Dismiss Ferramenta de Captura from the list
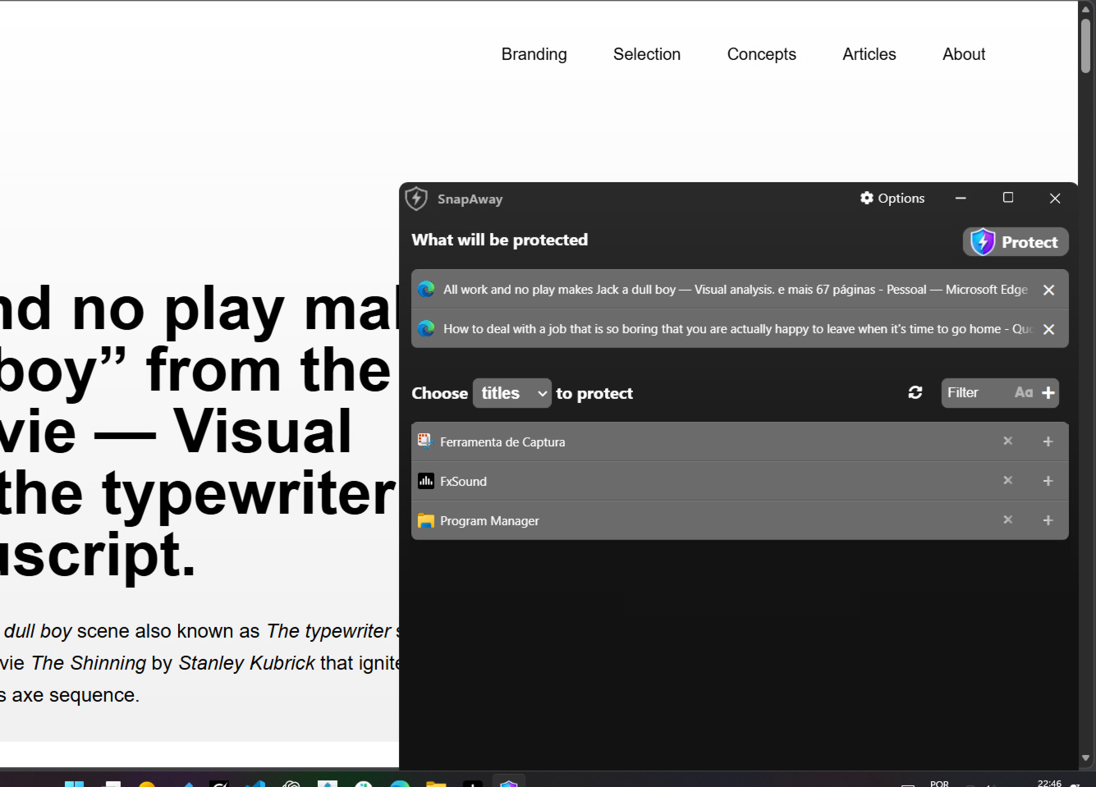 [x=1007, y=441]
